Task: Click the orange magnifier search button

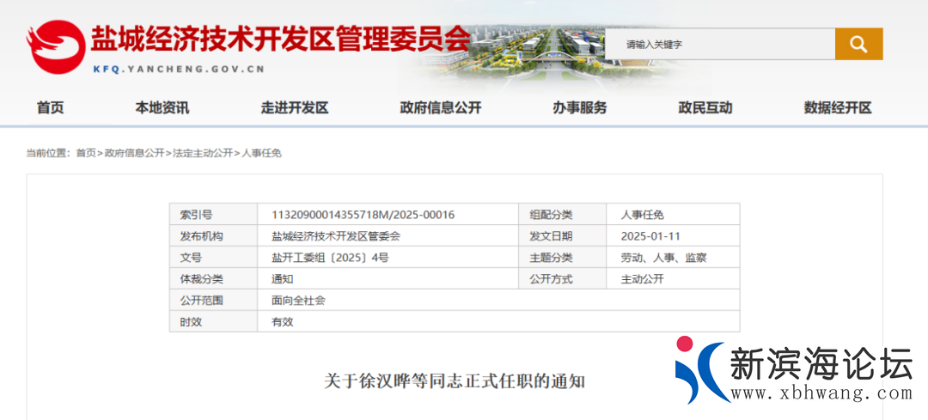Action: click(858, 44)
